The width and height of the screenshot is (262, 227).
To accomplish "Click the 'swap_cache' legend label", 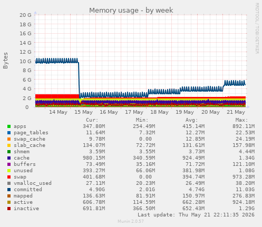I will (30, 139).
